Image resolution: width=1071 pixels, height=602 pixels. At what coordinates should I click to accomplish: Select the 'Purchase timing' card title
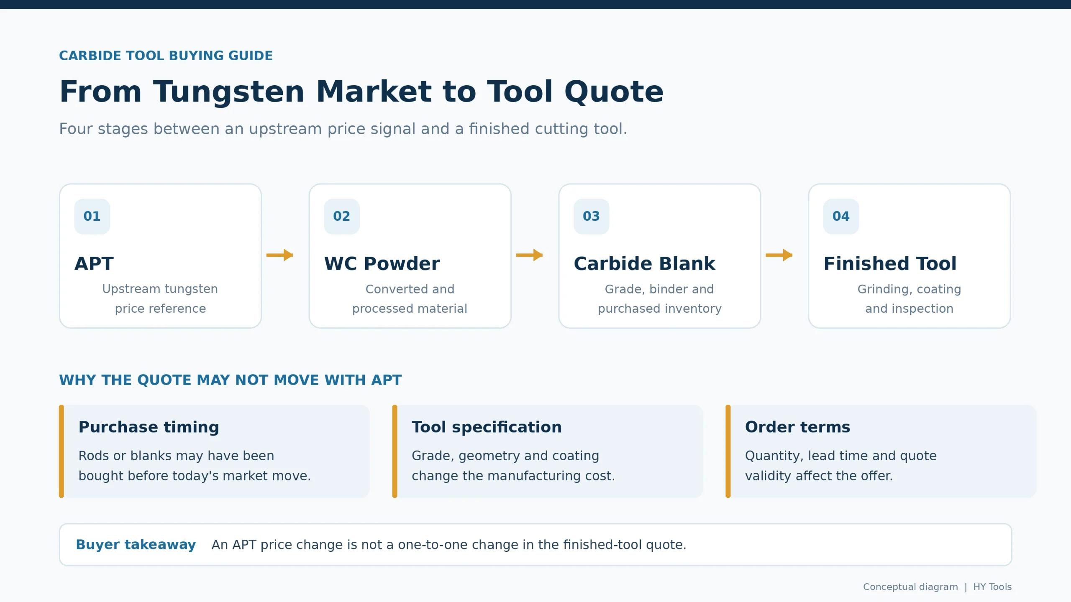point(149,427)
